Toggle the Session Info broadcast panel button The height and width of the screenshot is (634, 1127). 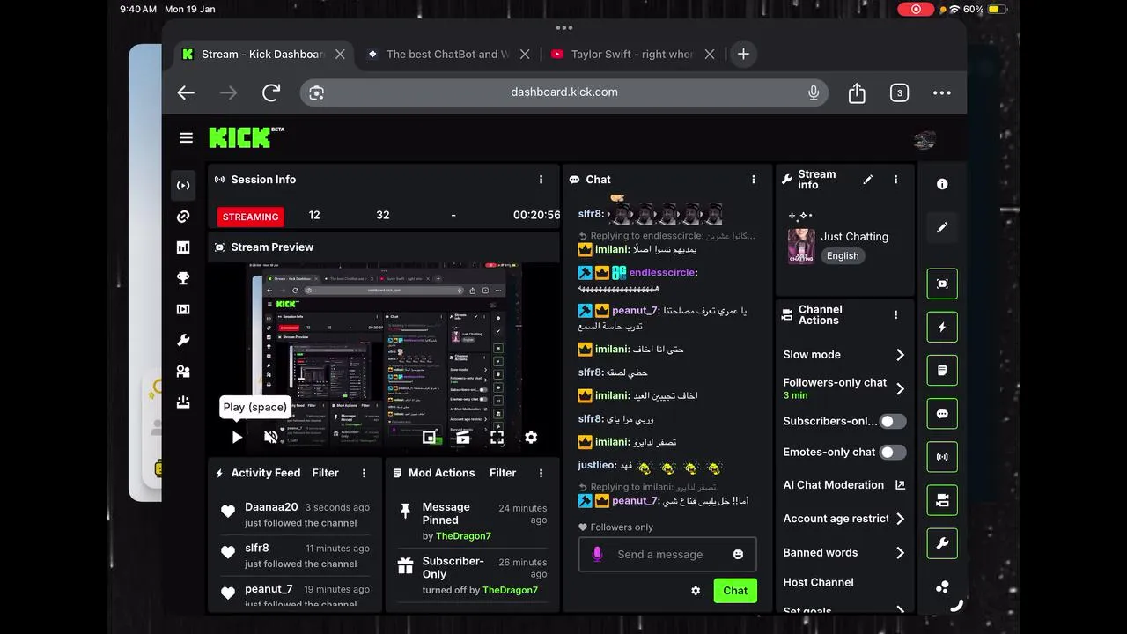[942, 457]
